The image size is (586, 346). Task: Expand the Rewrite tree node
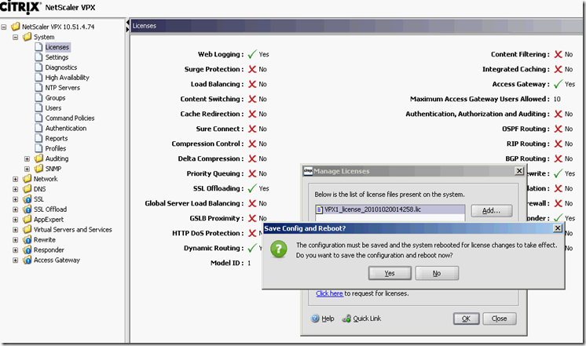pos(16,239)
